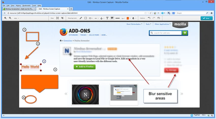The height and width of the screenshot is (119, 216).
Task: Click the zoom in magnifier icon
Action: (5, 18)
